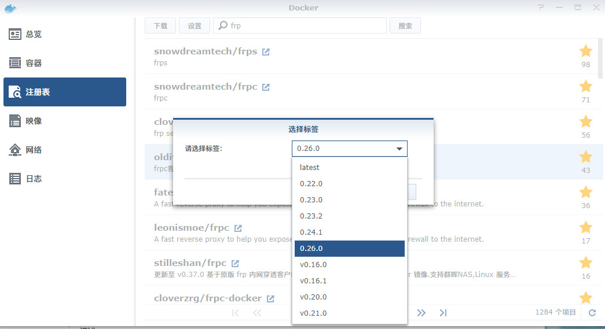This screenshot has width=605, height=329.
Task: Choose tag v0.20.0 from list
Action: [350, 297]
